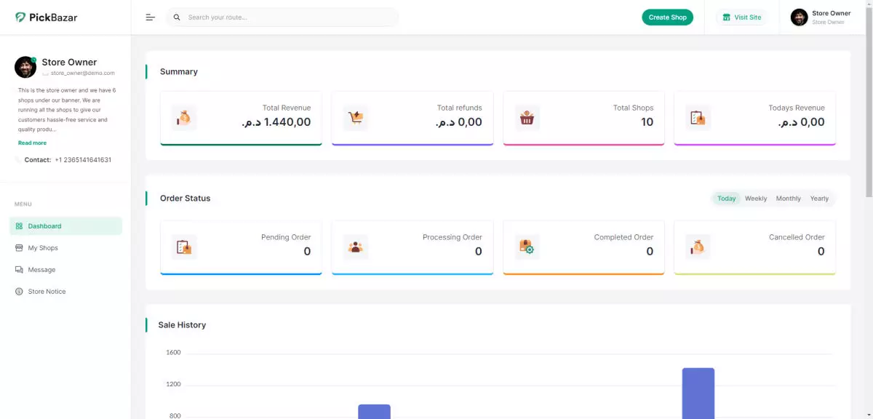Click the envelope icon beside email address
Viewport: 873px width, 419px height.
click(45, 73)
